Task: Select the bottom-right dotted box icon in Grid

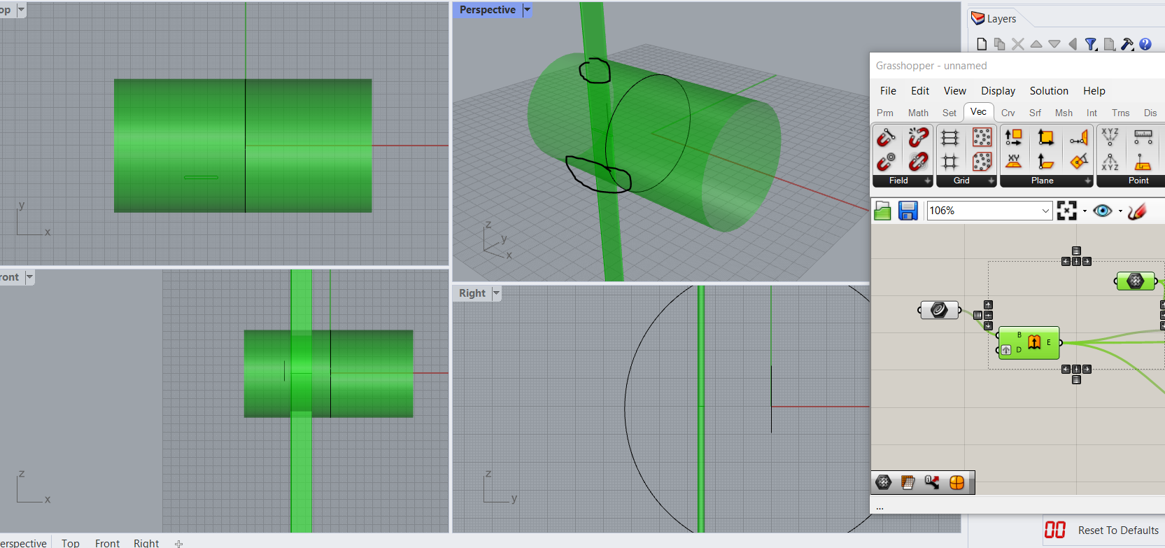Action: point(982,162)
